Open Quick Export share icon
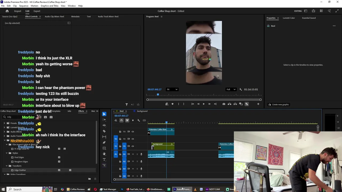342x192 pixels. click(313, 11)
